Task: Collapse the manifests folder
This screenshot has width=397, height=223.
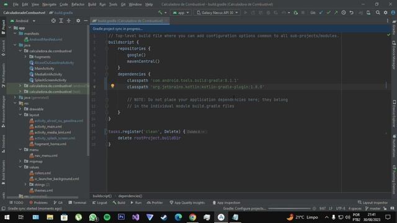Action: pyautogui.click(x=15, y=33)
